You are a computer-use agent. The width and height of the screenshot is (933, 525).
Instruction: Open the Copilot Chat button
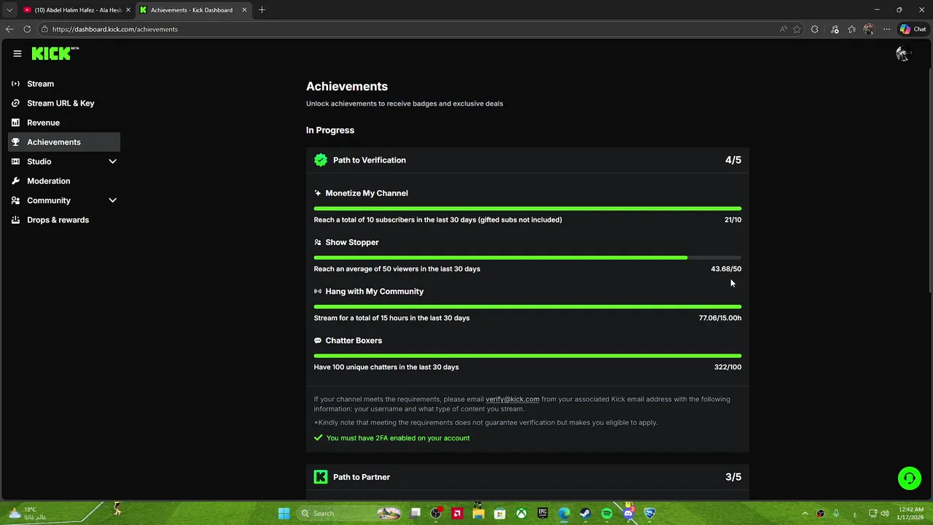913,29
